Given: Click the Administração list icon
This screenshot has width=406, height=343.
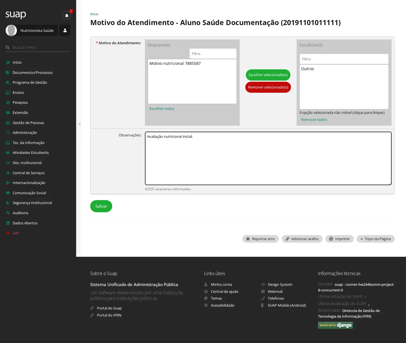Looking at the screenshot, I should point(8,133).
